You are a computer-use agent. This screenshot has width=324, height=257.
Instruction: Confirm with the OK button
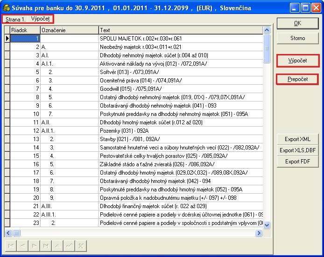pos(297,23)
